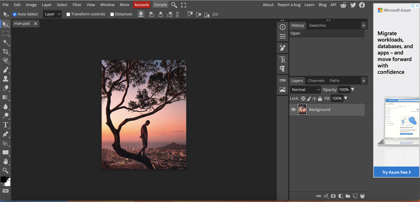Open the Info panel icon
The height and width of the screenshot is (202, 420).
pos(283,27)
